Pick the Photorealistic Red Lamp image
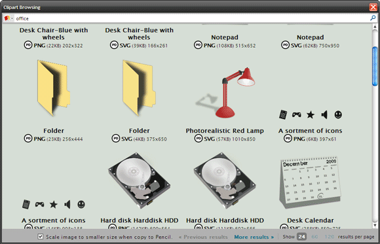This screenshot has width=380, height=244. pyautogui.click(x=225, y=93)
